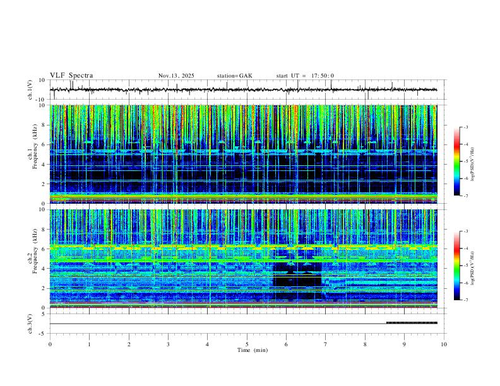This screenshot has height=386, width=500.
Task: Click the "ch.1(V)" waveform axis label
Action: click(x=30, y=90)
